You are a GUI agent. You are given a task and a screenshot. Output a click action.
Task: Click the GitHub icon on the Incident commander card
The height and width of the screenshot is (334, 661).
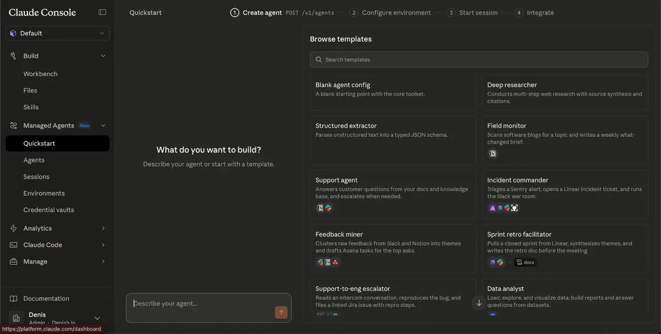(514, 208)
